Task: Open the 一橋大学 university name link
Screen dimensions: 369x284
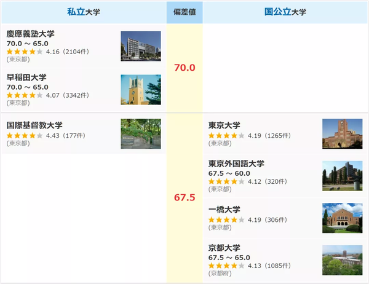Action: click(224, 210)
